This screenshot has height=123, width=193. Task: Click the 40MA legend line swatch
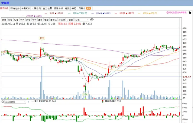(x=139, y=13)
